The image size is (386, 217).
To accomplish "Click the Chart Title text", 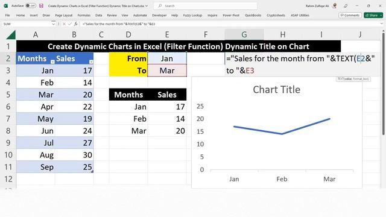I will 276,90.
